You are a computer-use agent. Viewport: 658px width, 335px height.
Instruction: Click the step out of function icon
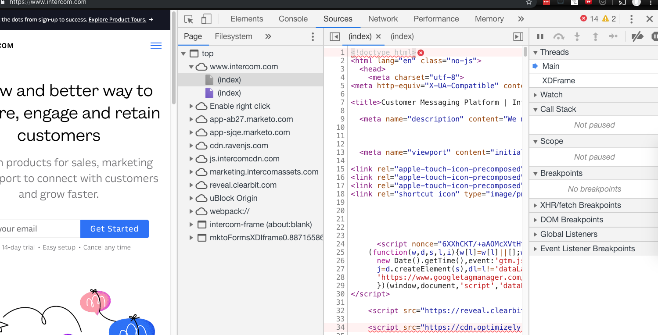coord(596,37)
